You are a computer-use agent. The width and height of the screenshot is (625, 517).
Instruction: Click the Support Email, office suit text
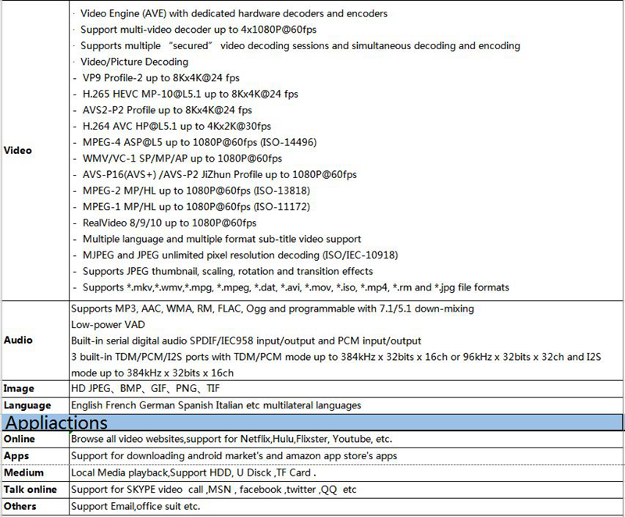pos(135,506)
